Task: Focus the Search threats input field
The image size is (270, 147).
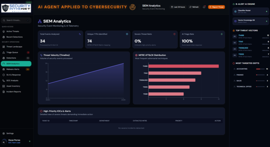Action: [x=16, y=20]
